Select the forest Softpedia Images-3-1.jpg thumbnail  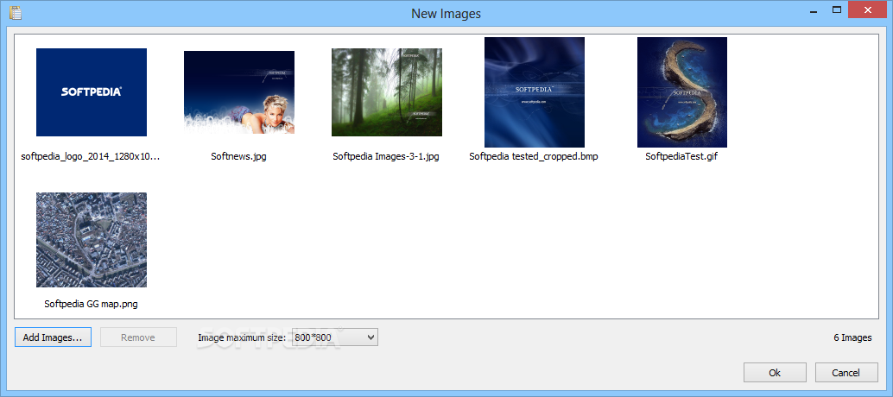point(387,92)
